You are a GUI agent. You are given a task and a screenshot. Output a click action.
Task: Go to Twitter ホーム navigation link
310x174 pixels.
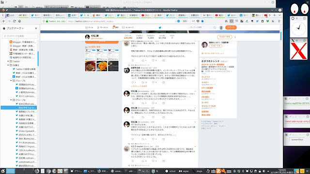89,28
